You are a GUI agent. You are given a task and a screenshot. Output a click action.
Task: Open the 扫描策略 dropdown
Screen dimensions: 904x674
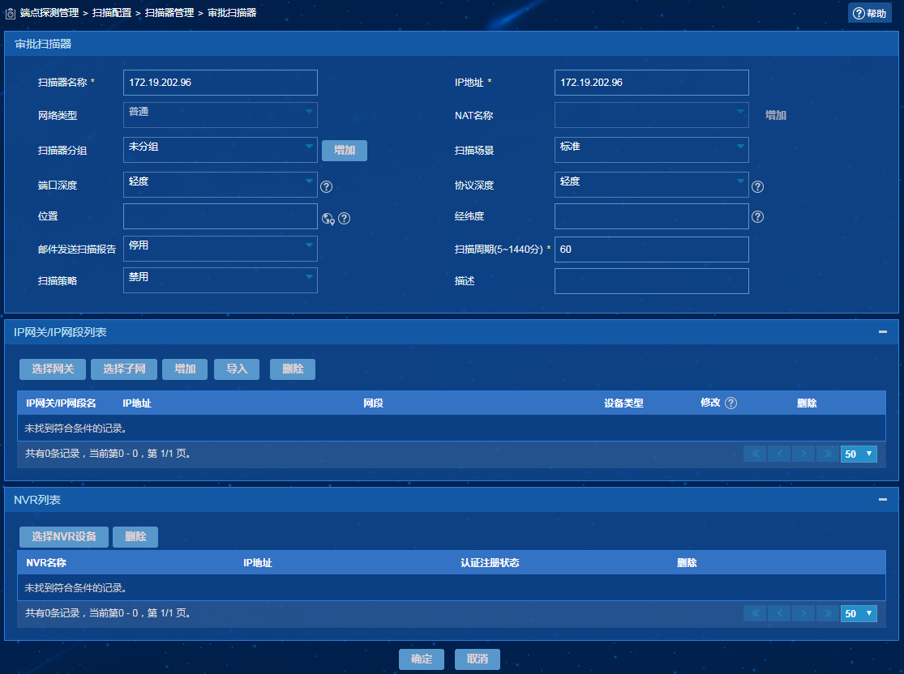pos(221,280)
